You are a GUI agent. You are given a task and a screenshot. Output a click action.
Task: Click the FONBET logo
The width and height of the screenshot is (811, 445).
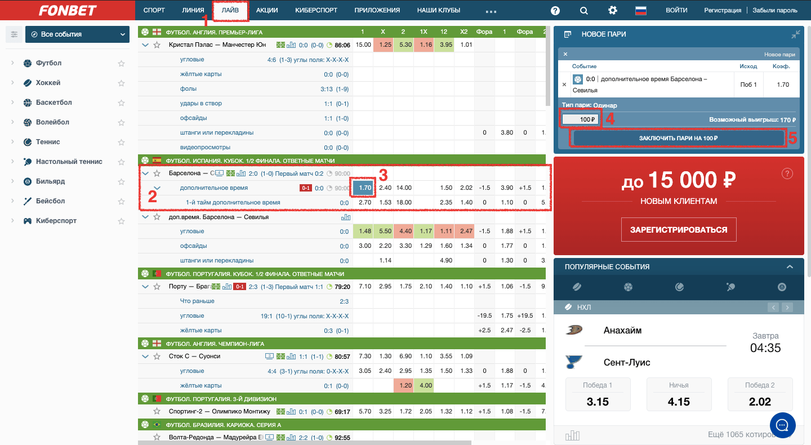(x=68, y=10)
